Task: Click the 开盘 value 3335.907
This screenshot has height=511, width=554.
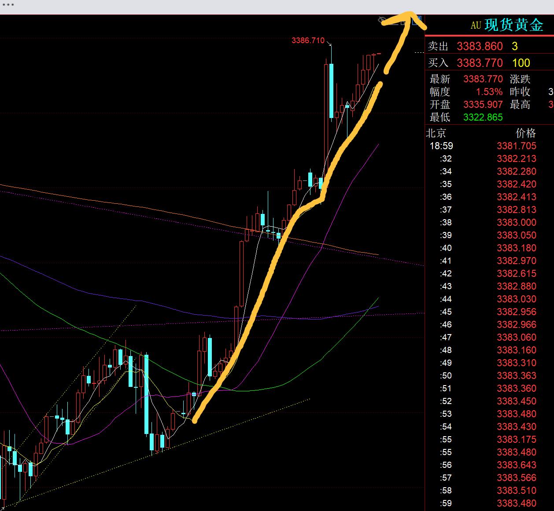Action: tap(483, 105)
